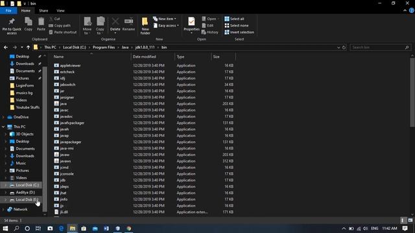
Task: Switch to the Home ribbon tab
Action: (26, 10)
